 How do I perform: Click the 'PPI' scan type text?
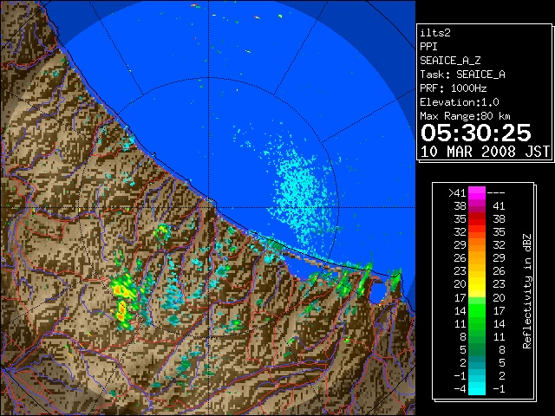428,47
